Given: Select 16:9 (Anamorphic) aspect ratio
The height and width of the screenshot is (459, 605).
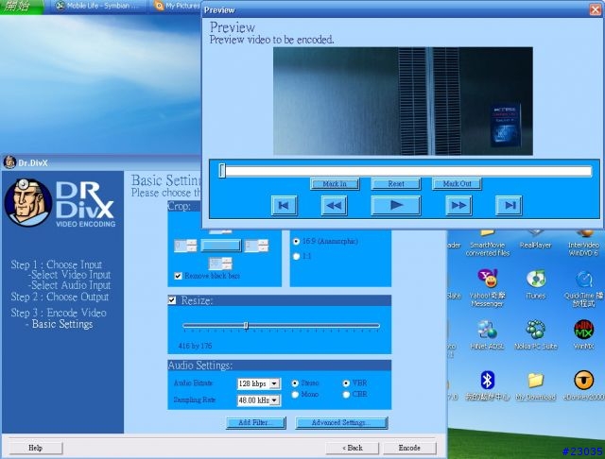Looking at the screenshot, I should [x=296, y=241].
